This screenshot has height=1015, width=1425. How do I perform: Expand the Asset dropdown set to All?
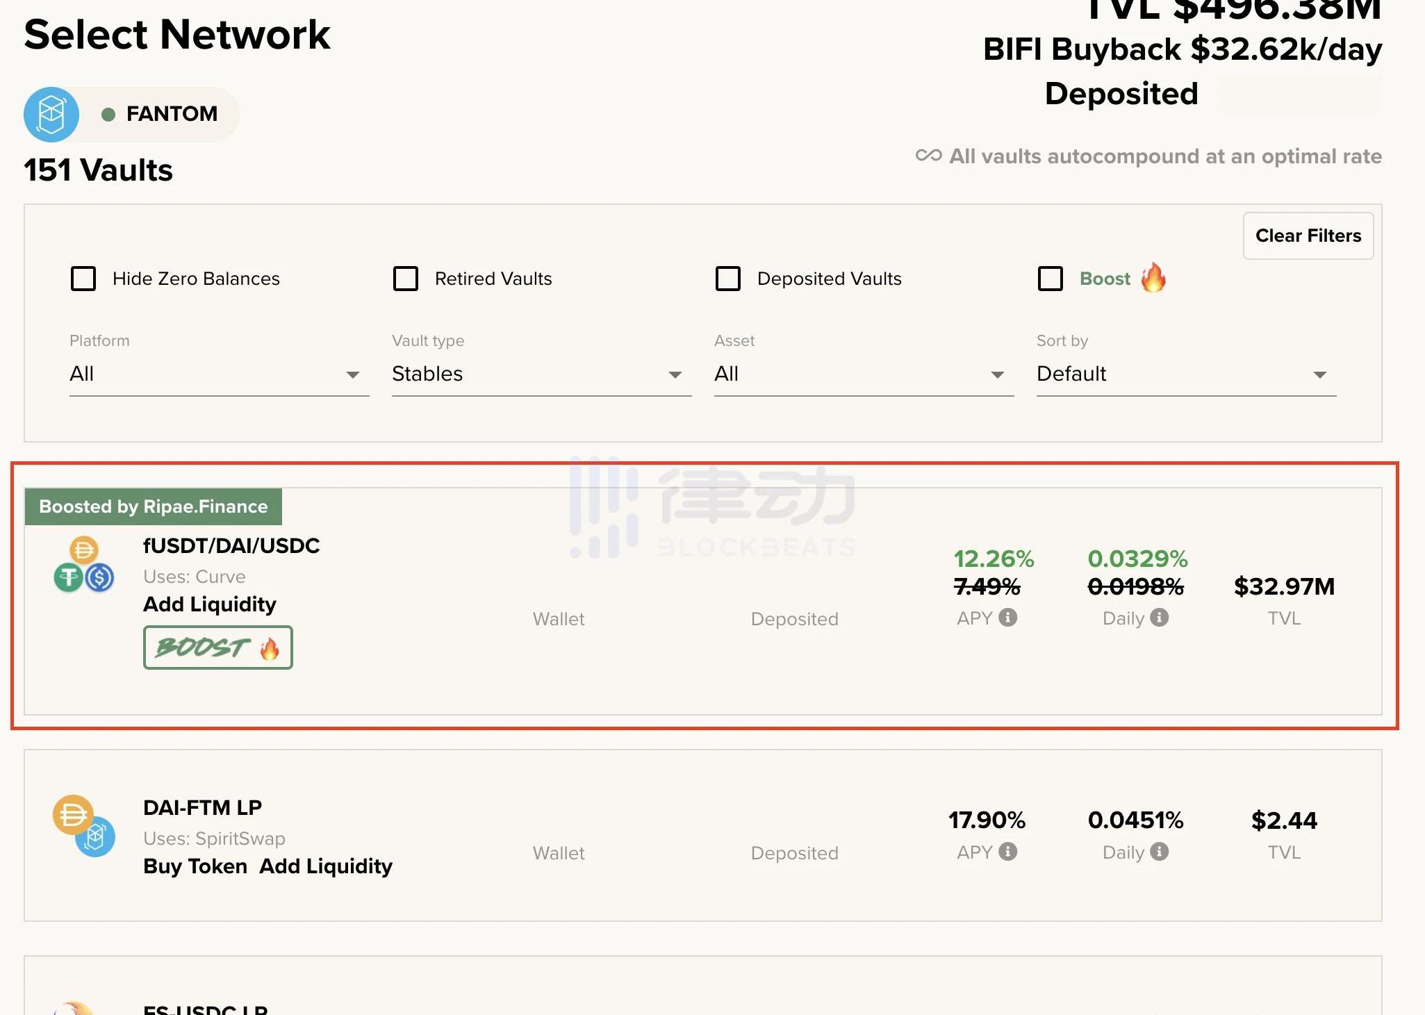(x=864, y=374)
